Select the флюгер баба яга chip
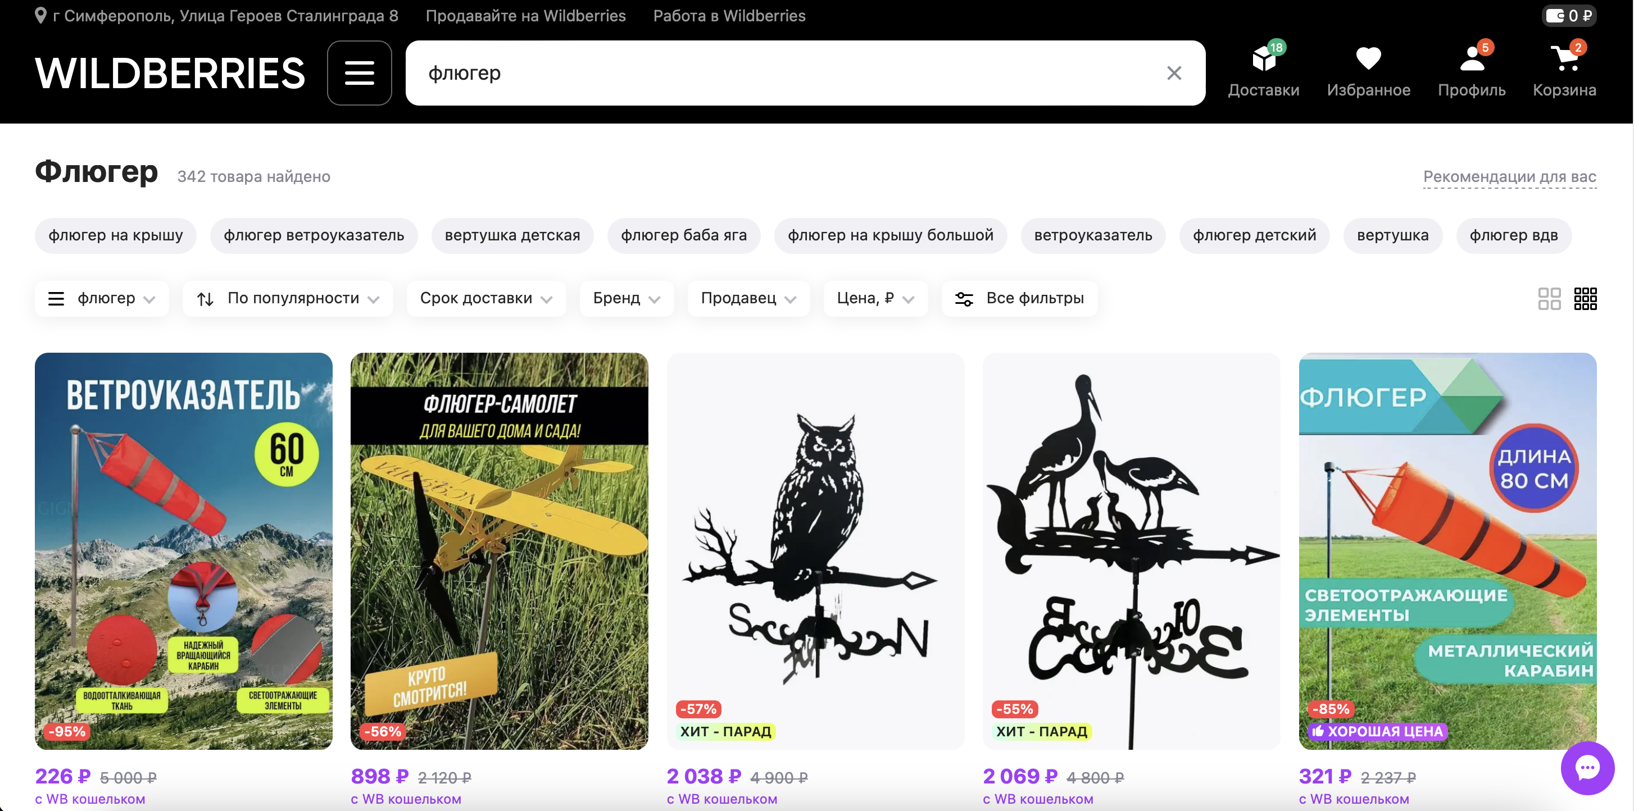 (683, 236)
